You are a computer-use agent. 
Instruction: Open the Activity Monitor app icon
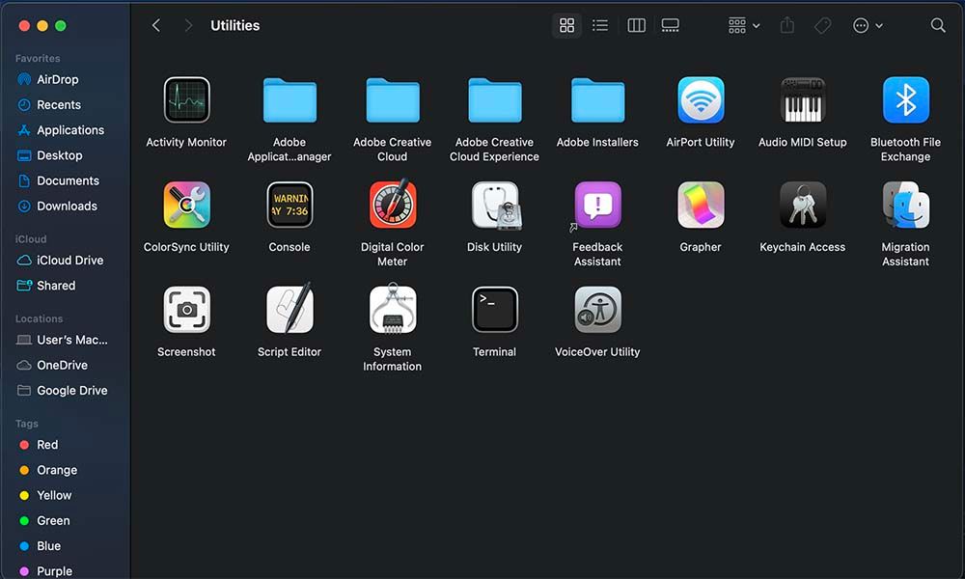tap(186, 100)
